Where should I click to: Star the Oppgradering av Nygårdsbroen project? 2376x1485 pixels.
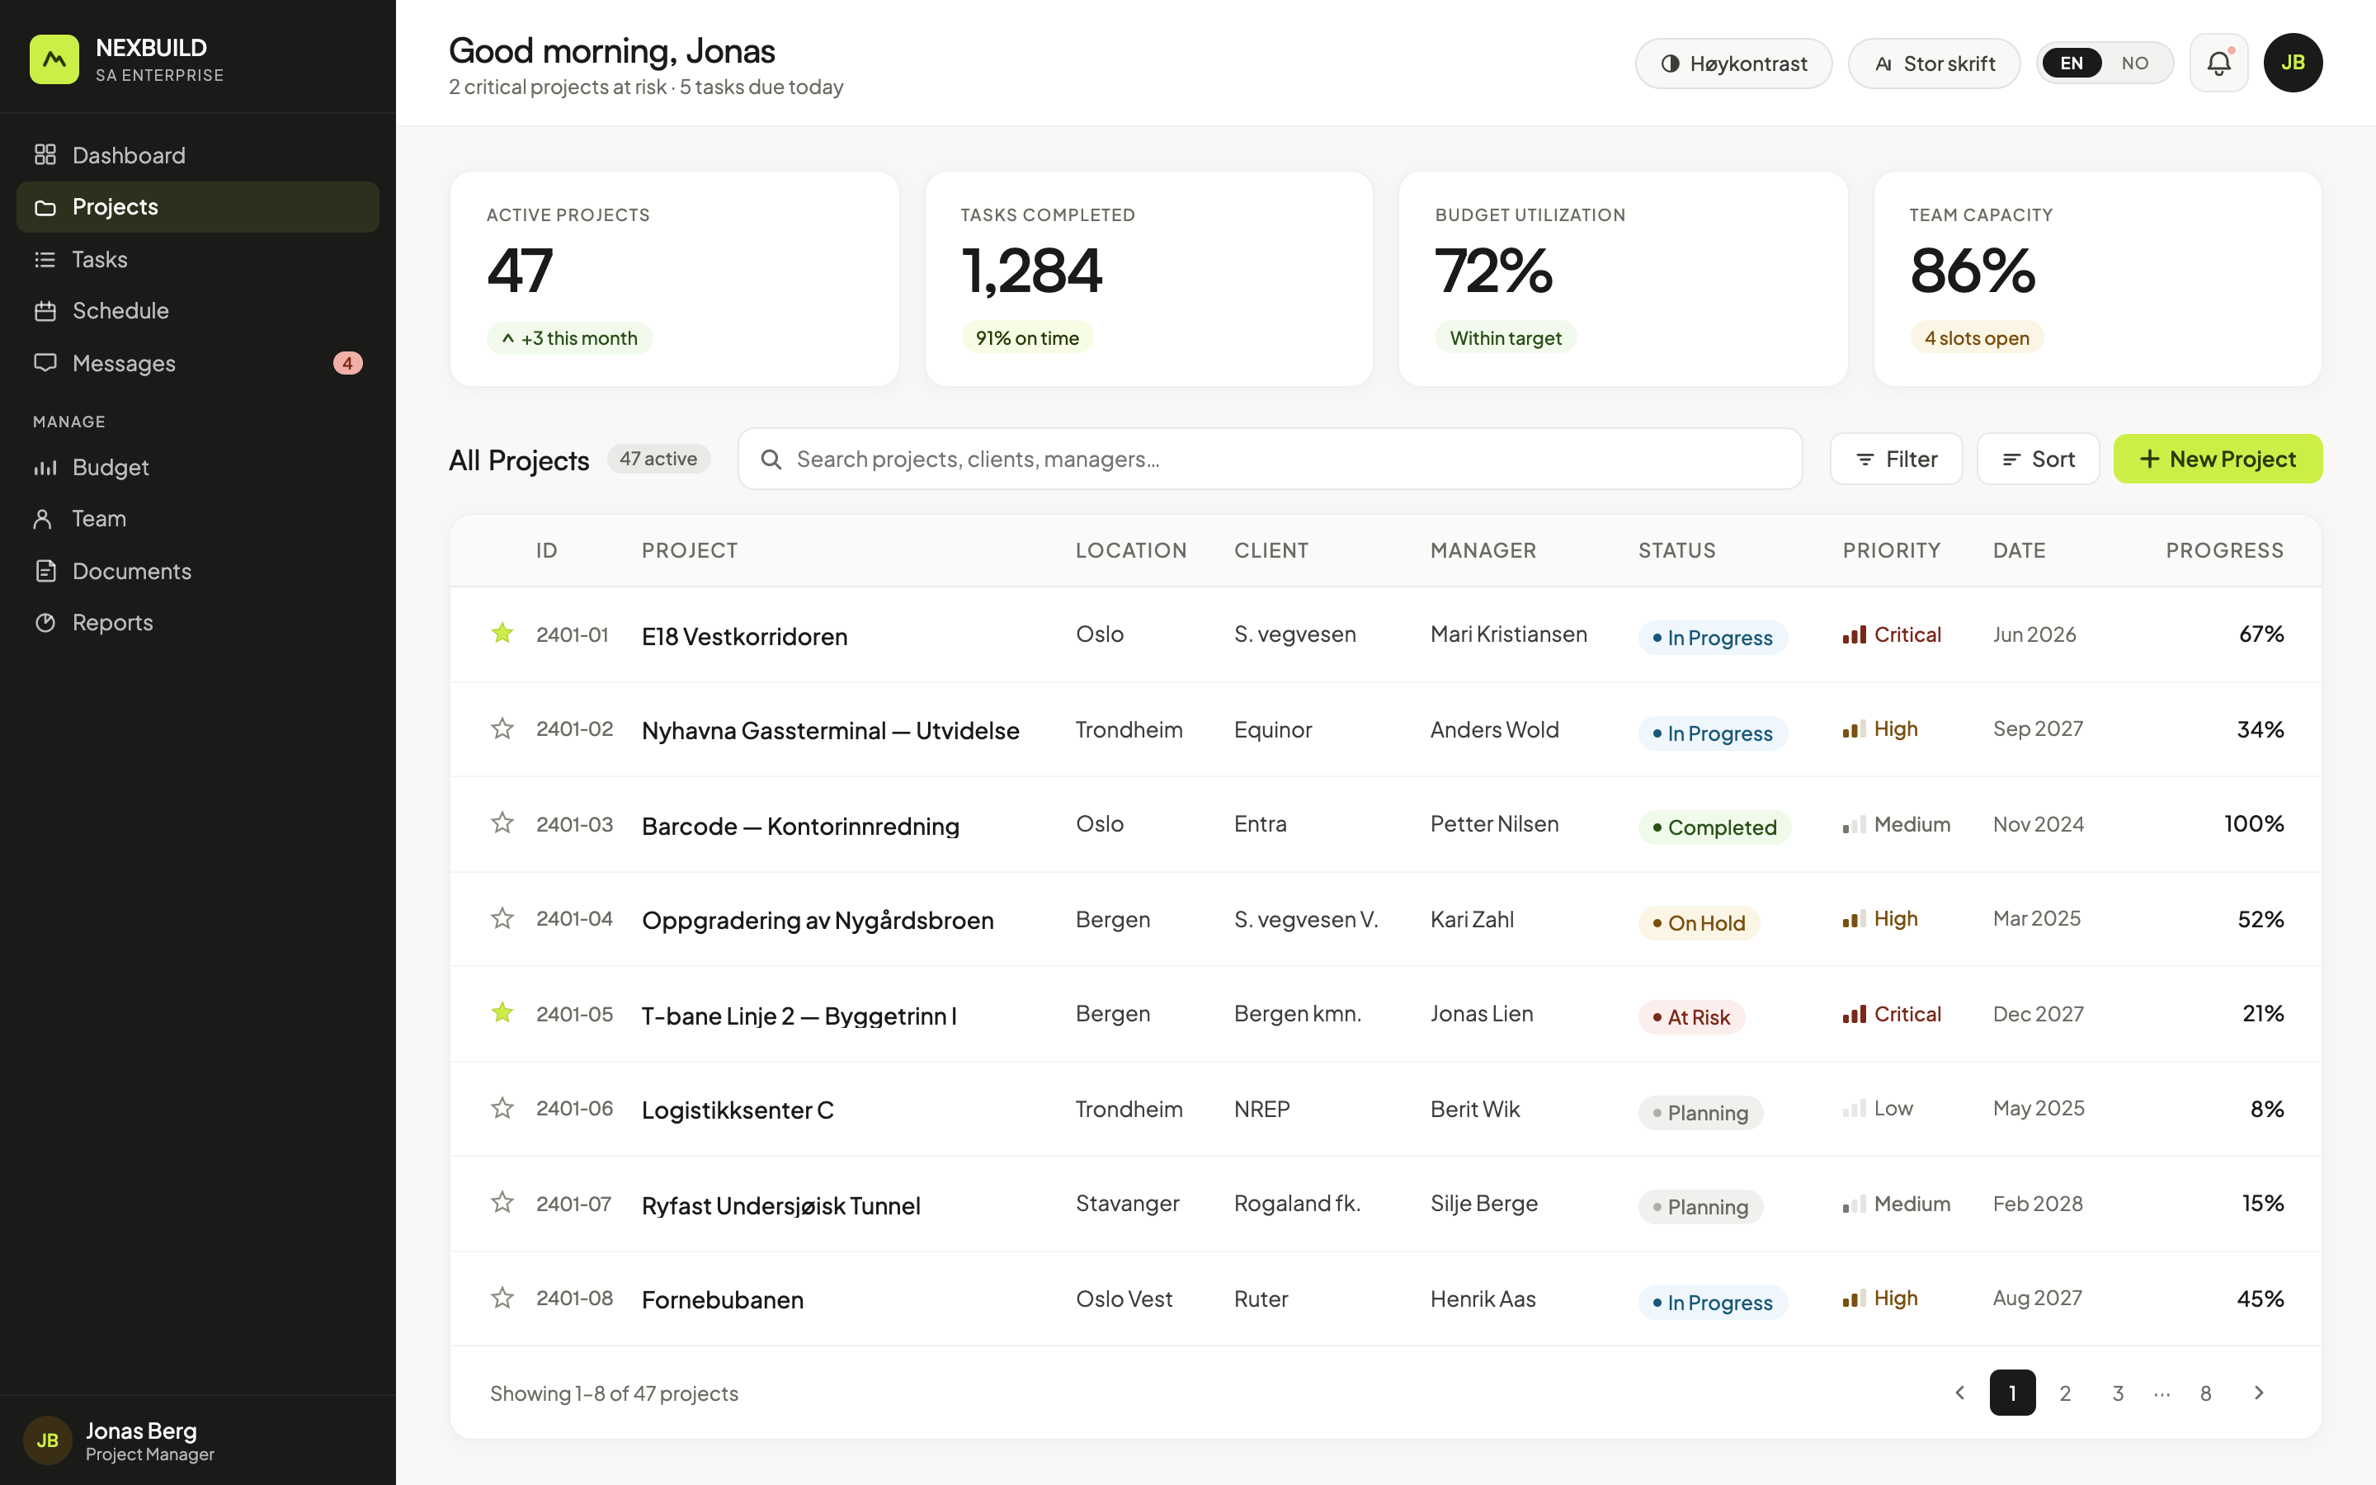click(502, 918)
